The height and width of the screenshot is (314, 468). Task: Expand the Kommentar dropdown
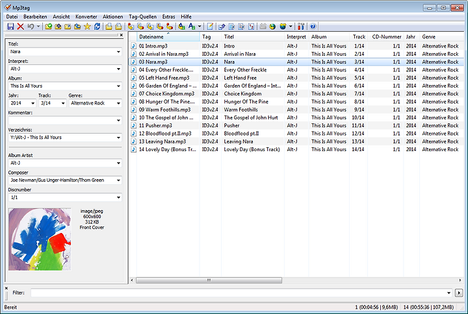click(x=118, y=121)
